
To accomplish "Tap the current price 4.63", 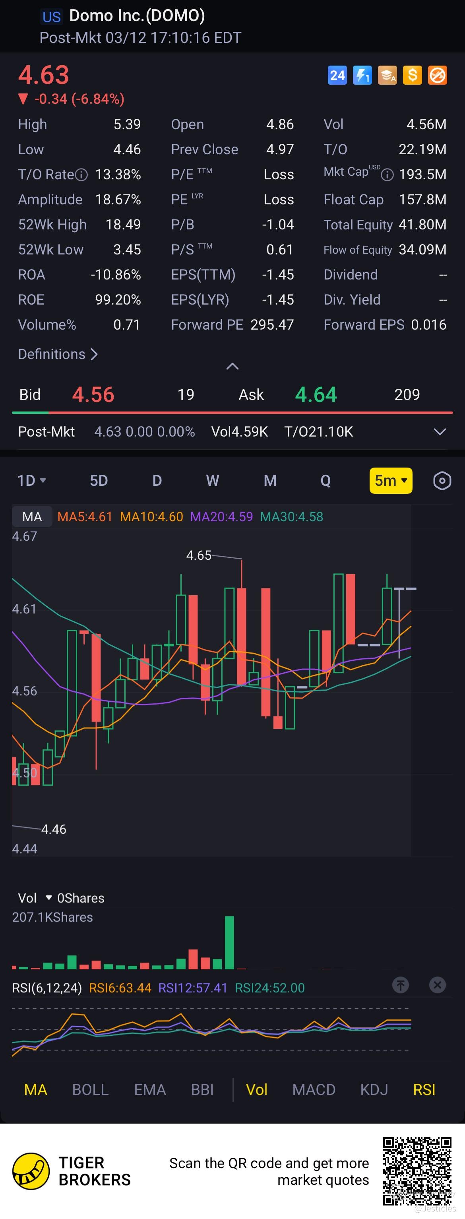I will coord(44,75).
